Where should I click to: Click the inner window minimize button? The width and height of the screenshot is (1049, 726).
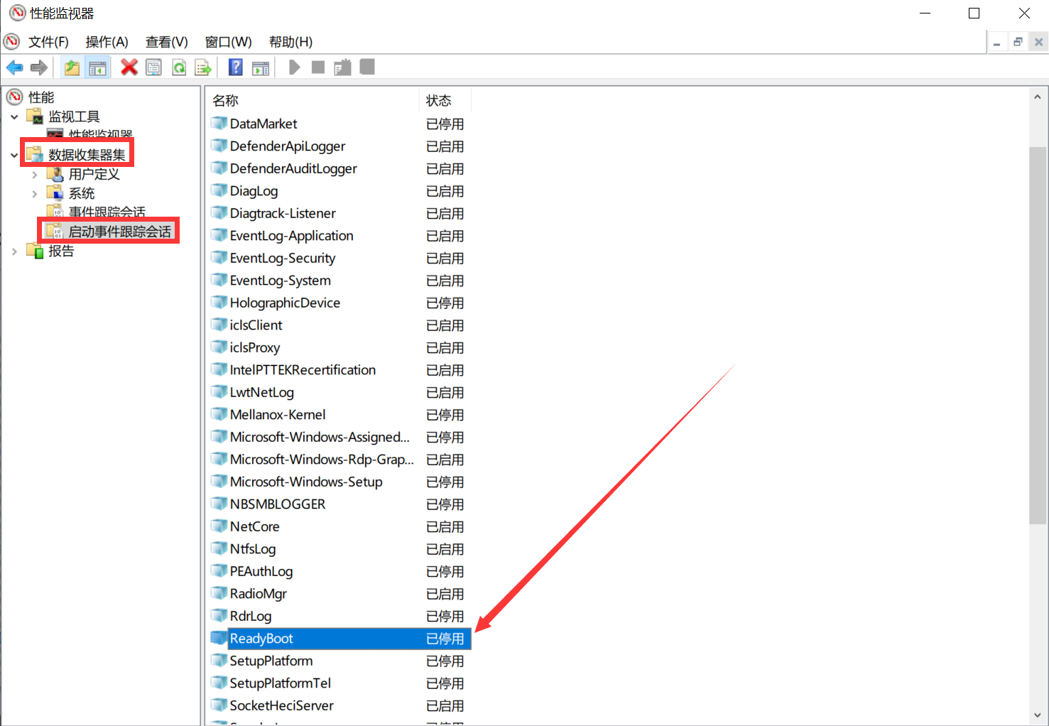pyautogui.click(x=996, y=43)
